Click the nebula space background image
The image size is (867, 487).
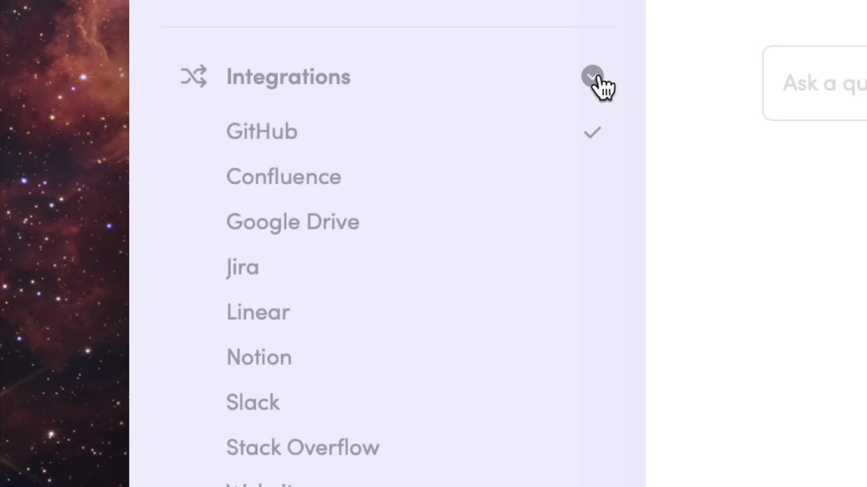[x=64, y=243]
